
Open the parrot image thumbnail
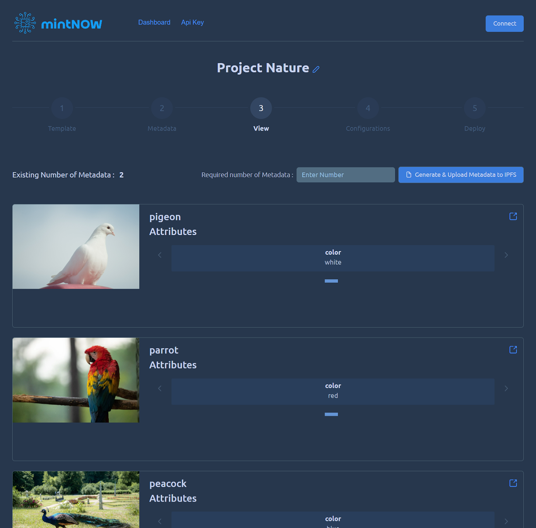[76, 380]
